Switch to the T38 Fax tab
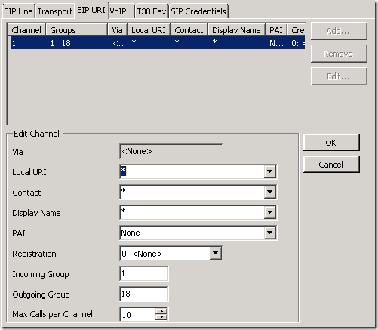The width and height of the screenshot is (378, 330). pos(152,11)
